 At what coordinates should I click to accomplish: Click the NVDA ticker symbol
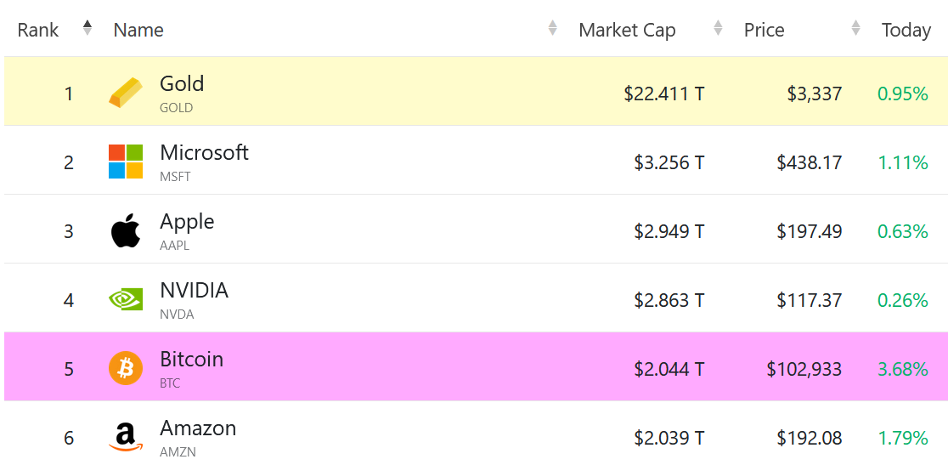tap(177, 315)
